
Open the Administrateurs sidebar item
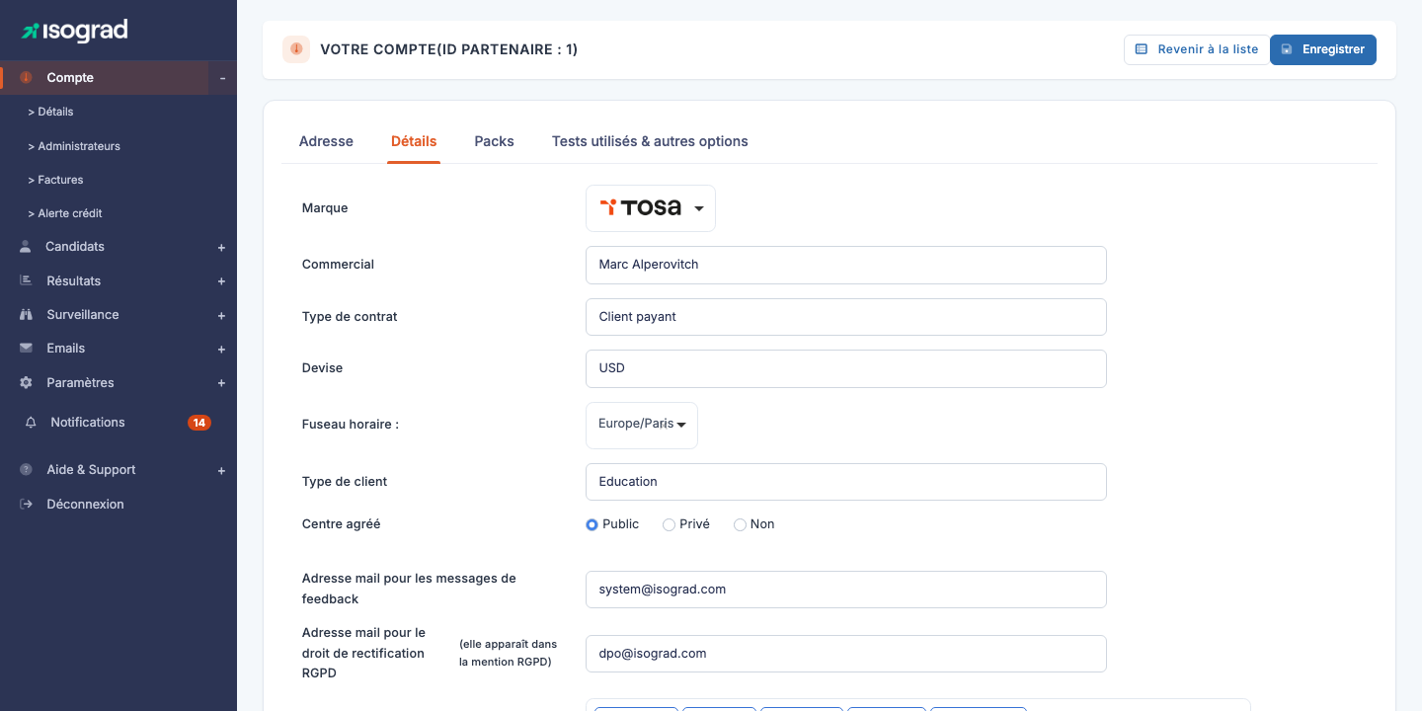74,146
